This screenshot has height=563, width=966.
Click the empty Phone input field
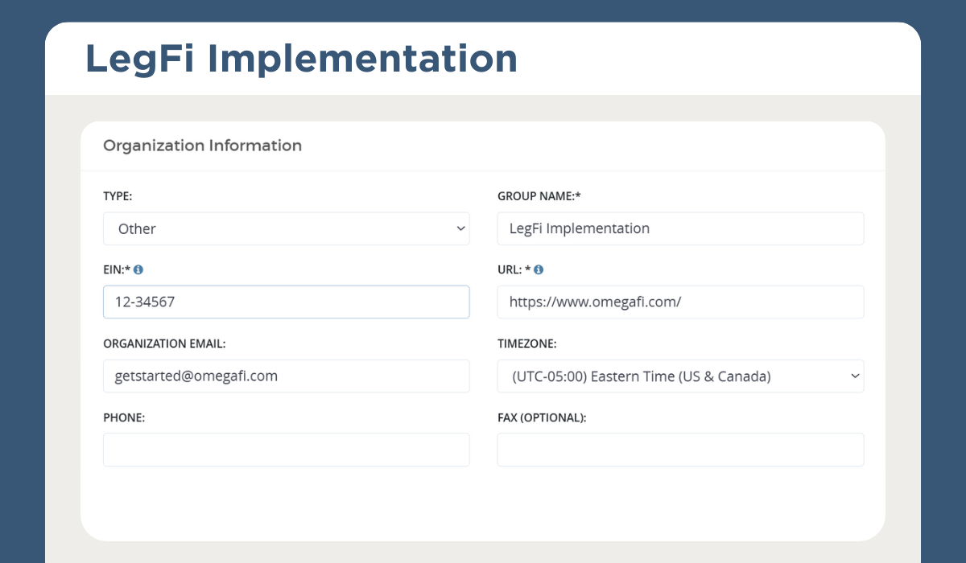[x=286, y=450]
